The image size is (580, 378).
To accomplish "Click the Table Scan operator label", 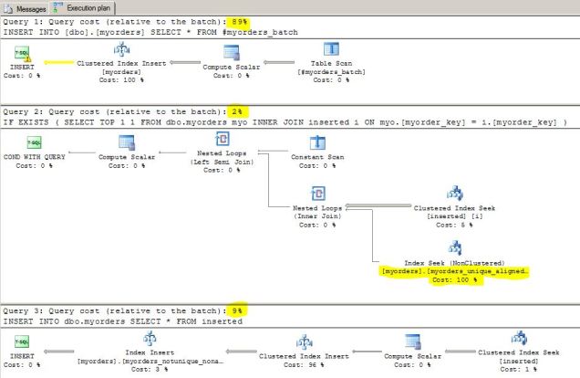I will pos(331,63).
